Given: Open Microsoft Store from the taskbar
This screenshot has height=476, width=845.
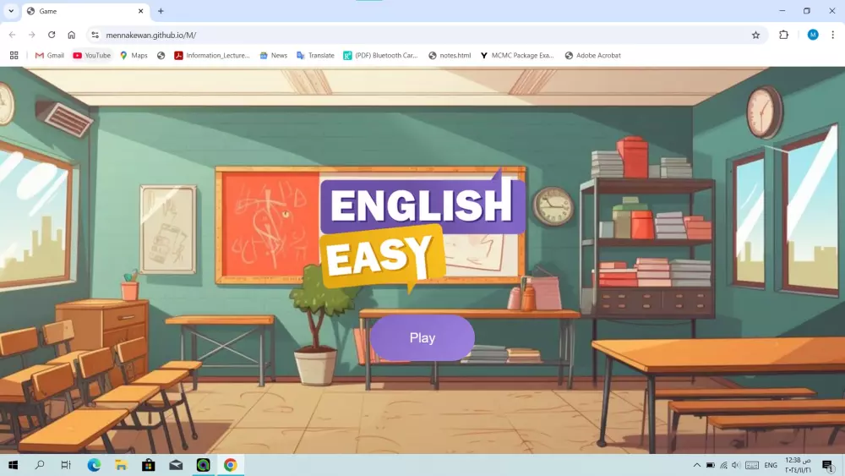Looking at the screenshot, I should point(148,465).
